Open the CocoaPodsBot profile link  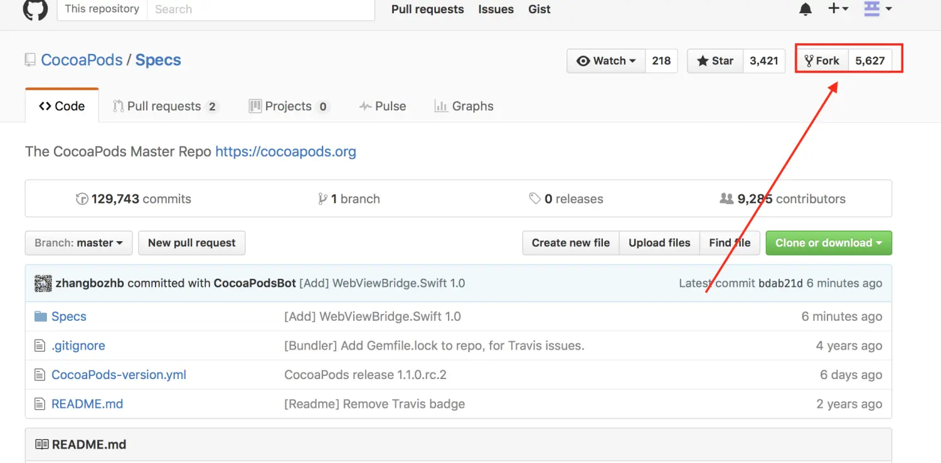click(255, 283)
